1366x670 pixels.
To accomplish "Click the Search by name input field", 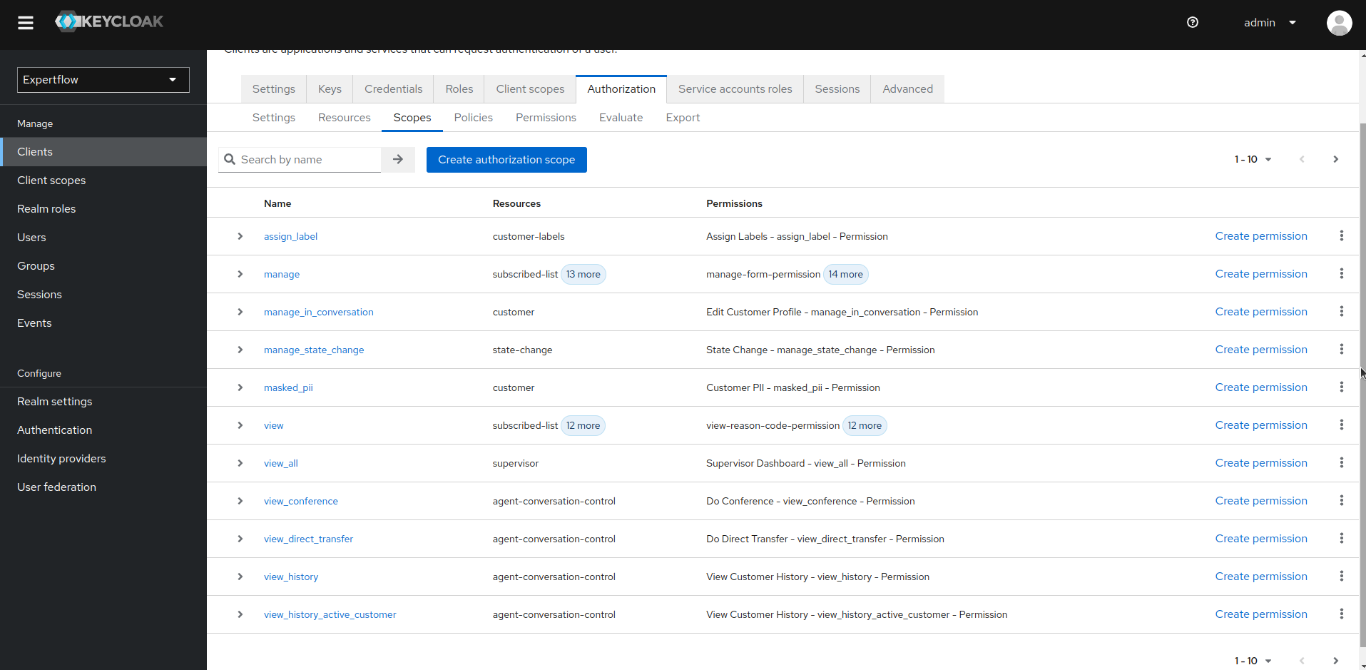I will point(307,159).
